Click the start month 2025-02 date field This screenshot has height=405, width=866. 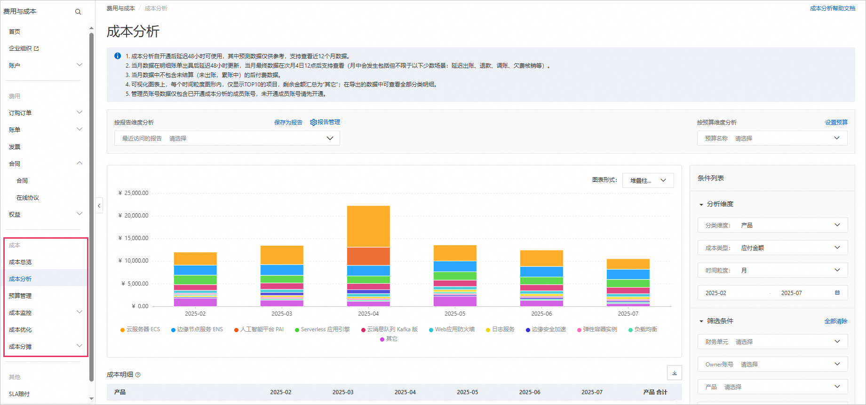point(716,293)
